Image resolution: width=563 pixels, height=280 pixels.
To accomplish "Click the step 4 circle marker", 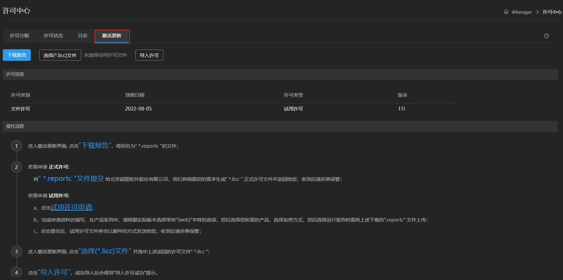I will click(x=16, y=272).
